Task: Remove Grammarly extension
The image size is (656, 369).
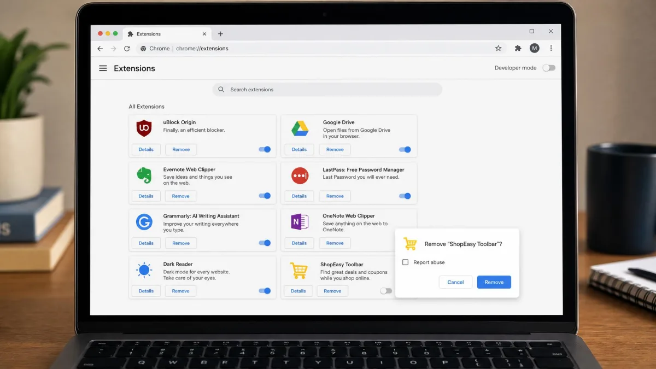Action: click(181, 243)
